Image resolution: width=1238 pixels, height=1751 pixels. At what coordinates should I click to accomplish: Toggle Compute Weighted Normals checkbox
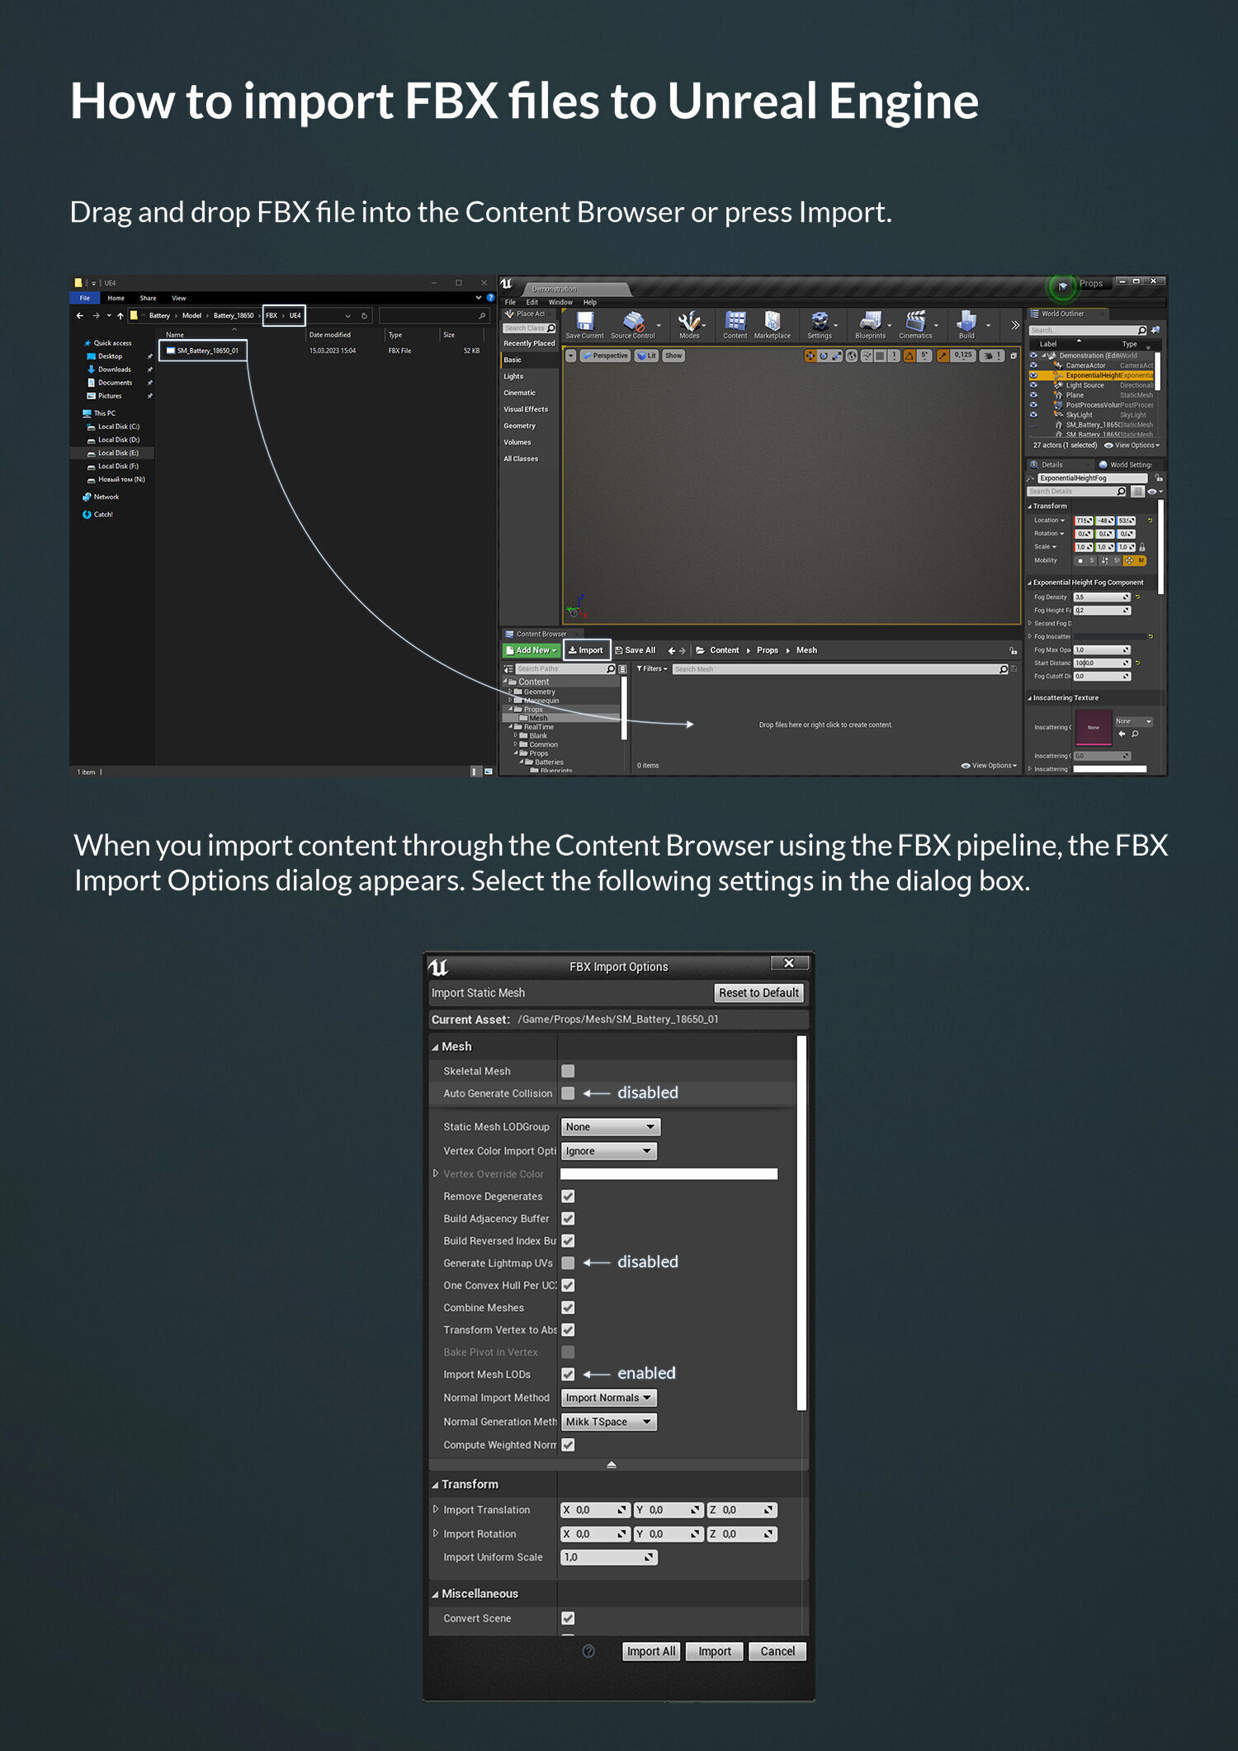[x=568, y=1445]
